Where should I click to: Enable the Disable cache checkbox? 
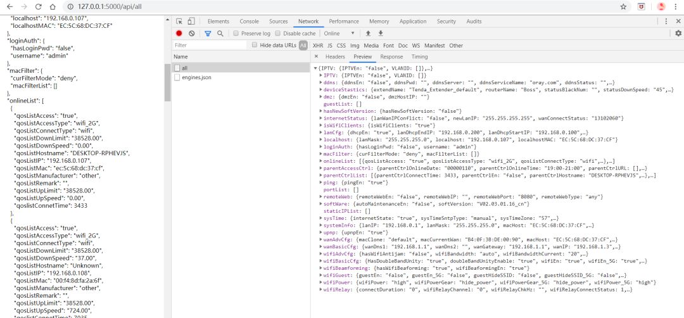point(278,33)
